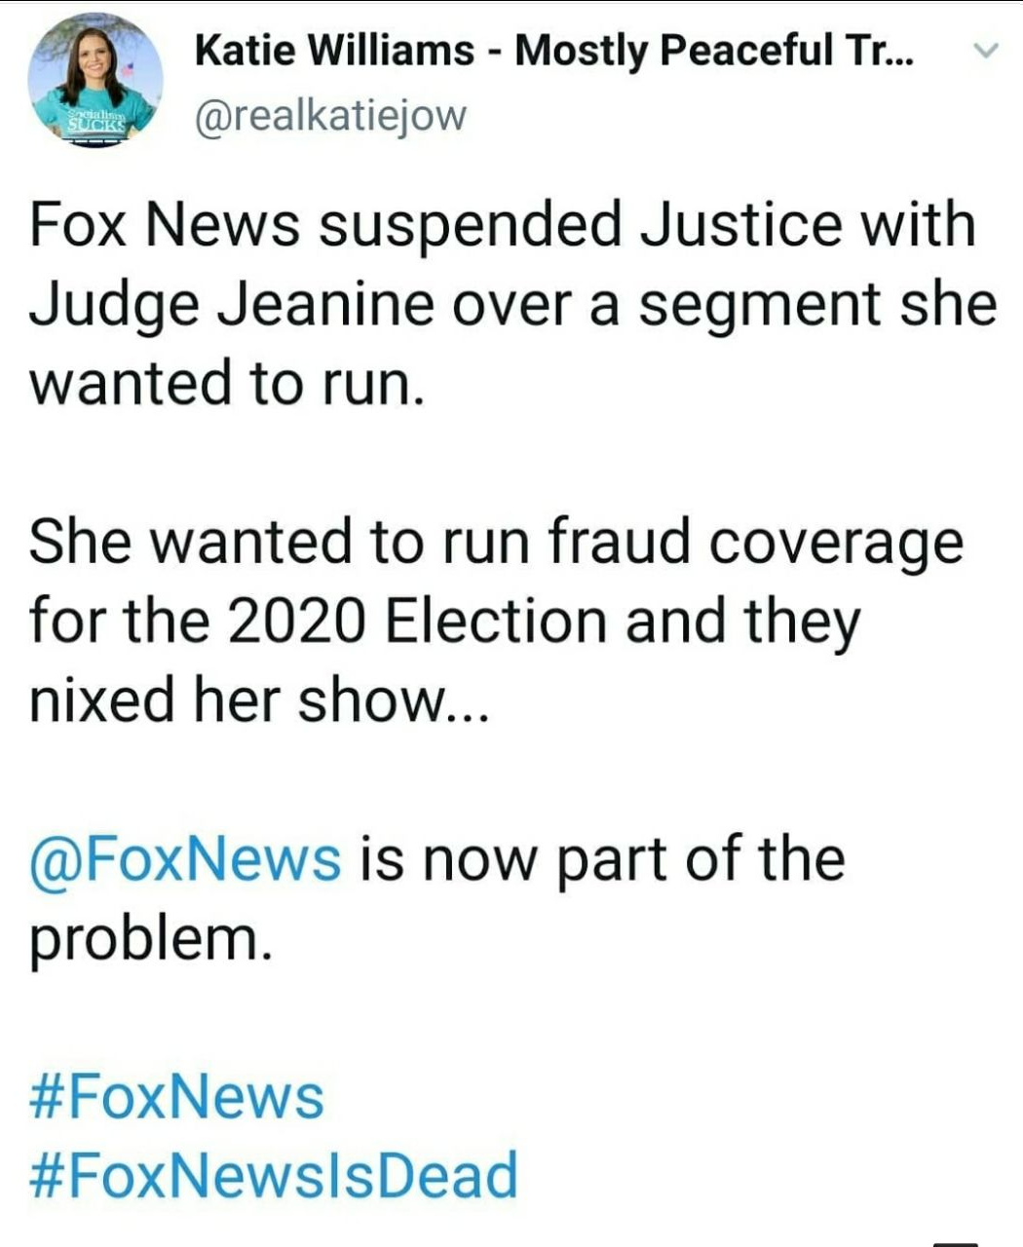
Task: Click the Katie Williams display name
Action: 331,51
